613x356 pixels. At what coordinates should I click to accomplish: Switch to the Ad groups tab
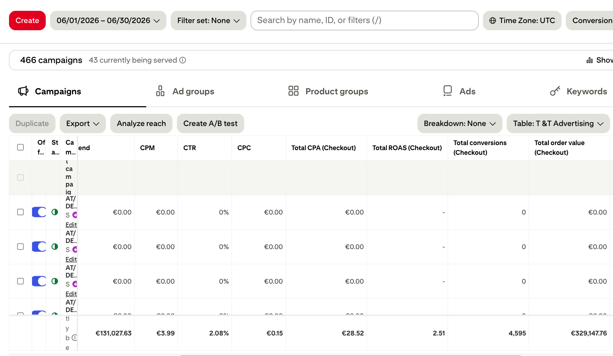pos(185,91)
